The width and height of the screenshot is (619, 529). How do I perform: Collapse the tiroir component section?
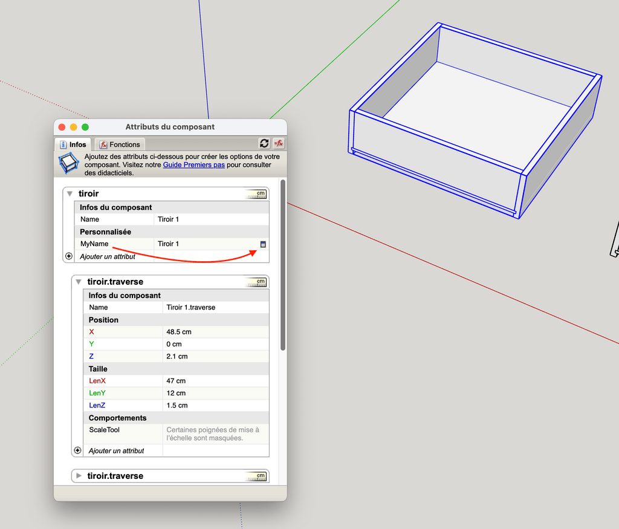pos(70,194)
